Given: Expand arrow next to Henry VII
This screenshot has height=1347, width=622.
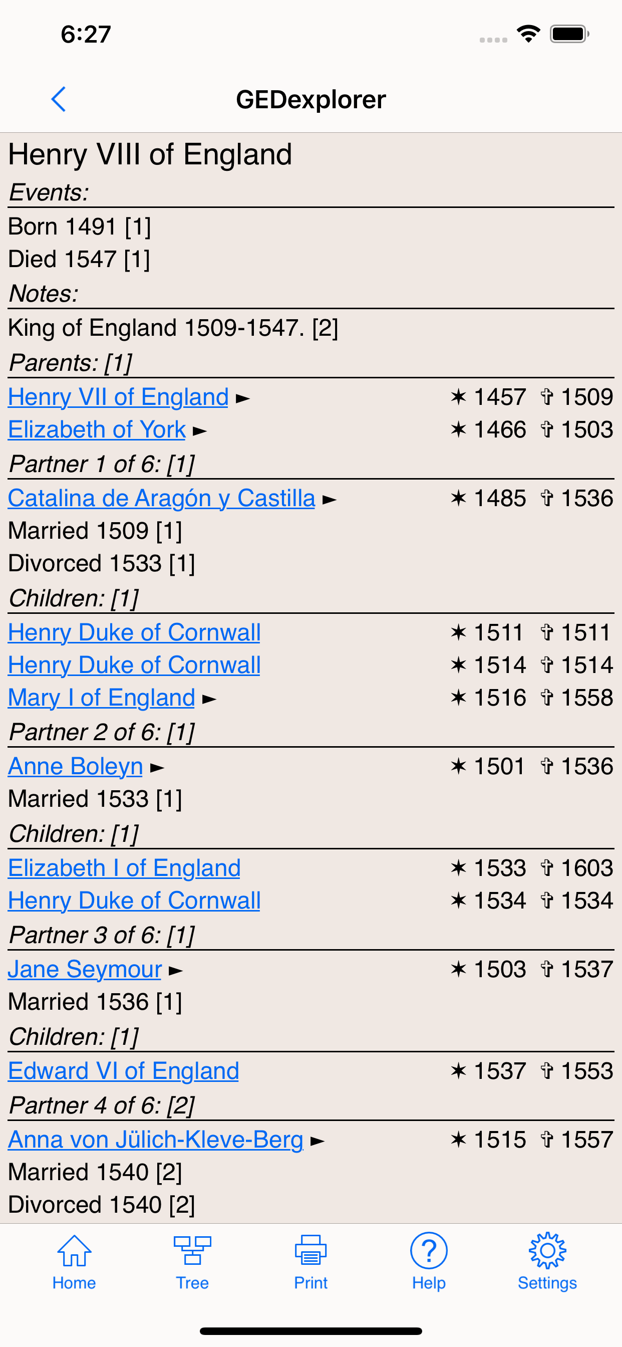Looking at the screenshot, I should point(242,399).
